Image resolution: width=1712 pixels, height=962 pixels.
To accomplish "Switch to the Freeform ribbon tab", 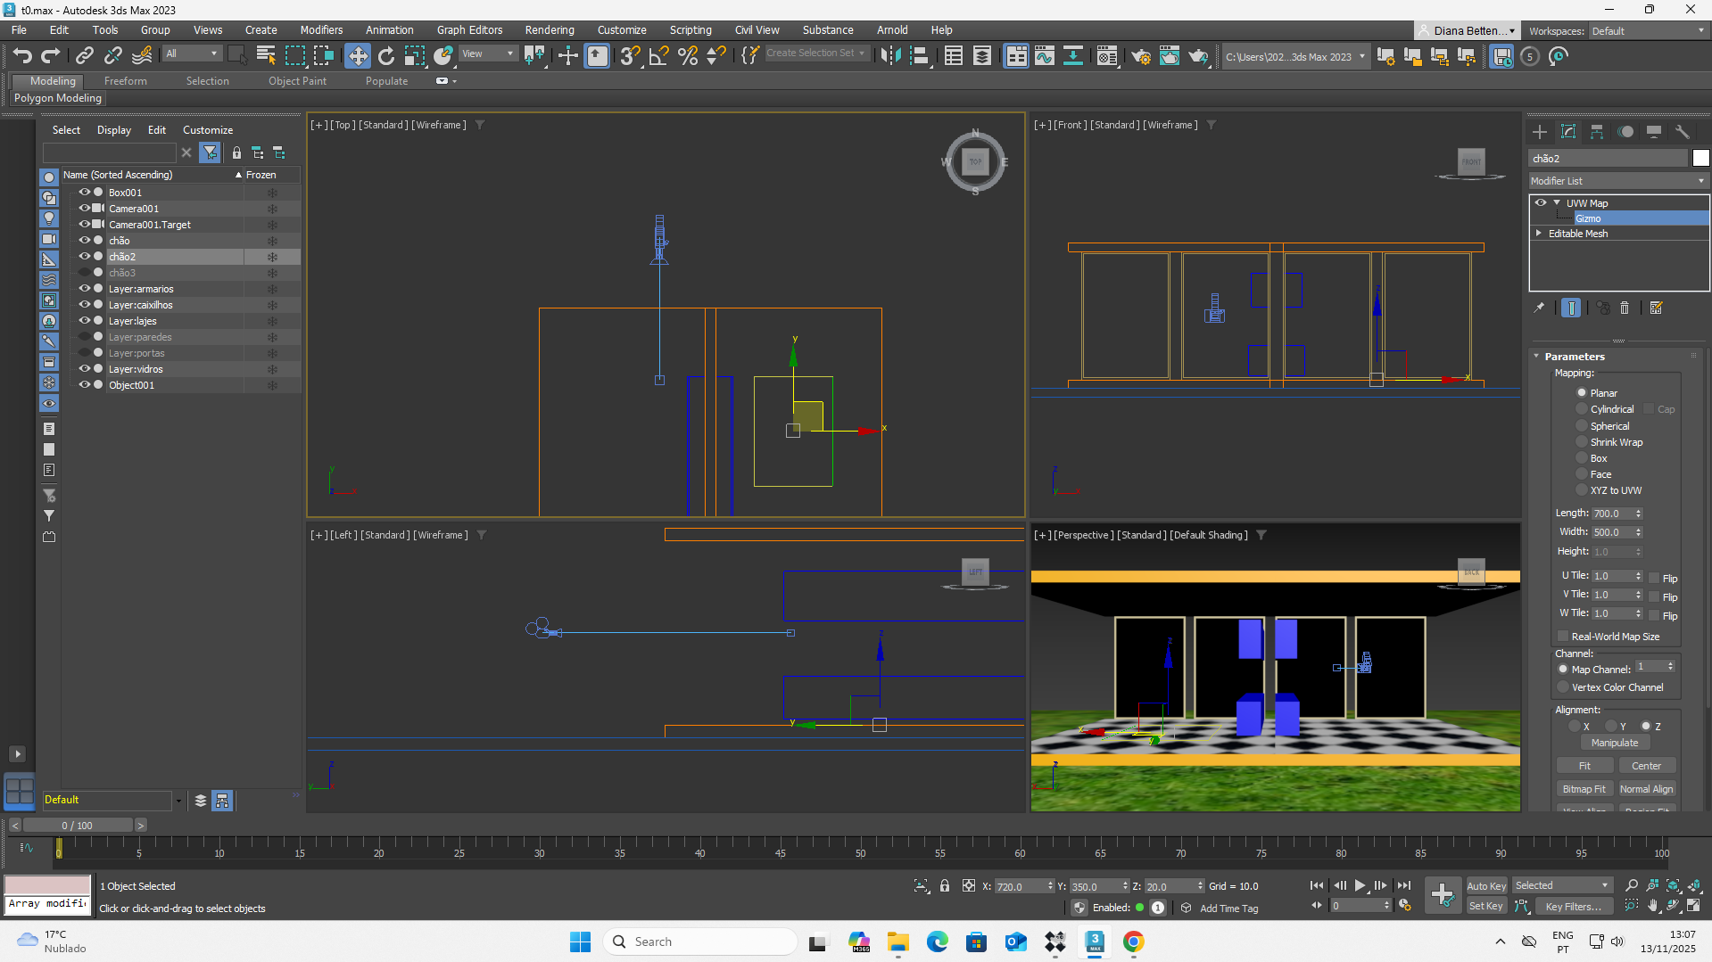I will pyautogui.click(x=125, y=81).
